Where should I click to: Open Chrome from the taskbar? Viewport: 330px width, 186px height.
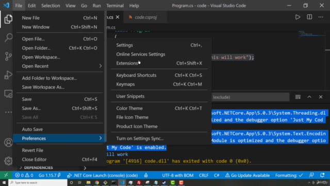pyautogui.click(x=97, y=182)
